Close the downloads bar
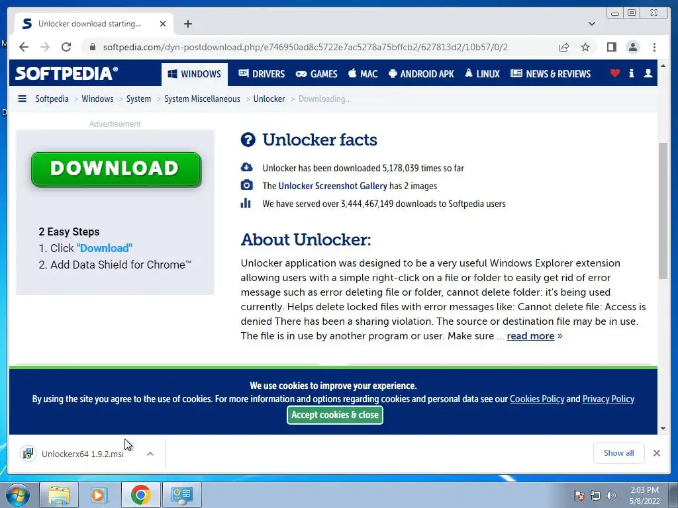 click(656, 453)
